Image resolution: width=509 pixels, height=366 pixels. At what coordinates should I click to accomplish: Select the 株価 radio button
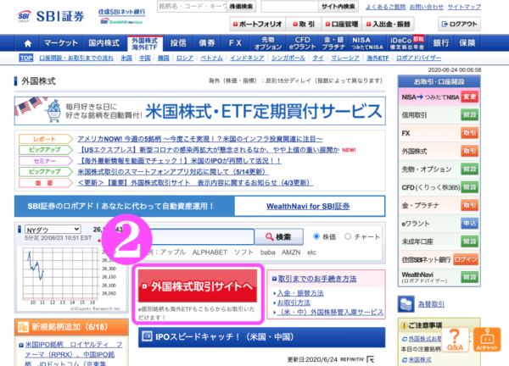(x=316, y=236)
